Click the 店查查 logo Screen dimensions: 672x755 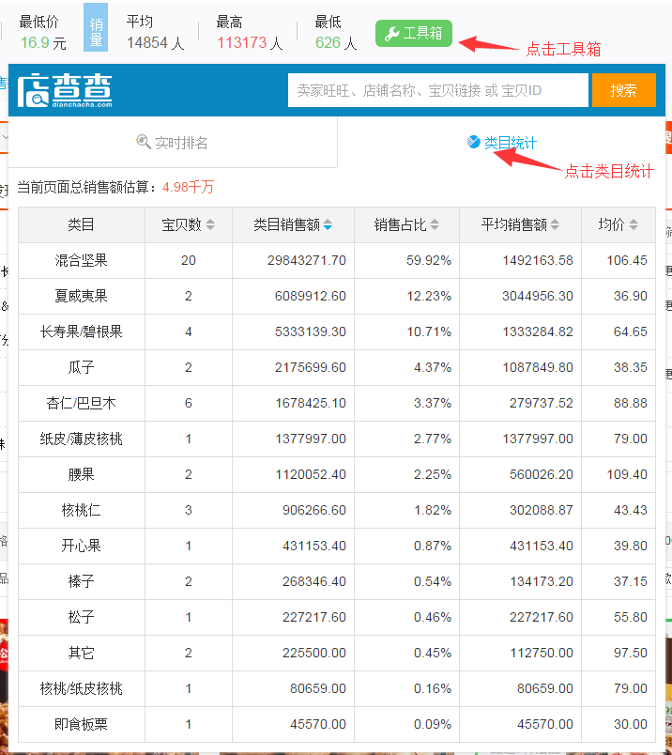click(x=65, y=90)
